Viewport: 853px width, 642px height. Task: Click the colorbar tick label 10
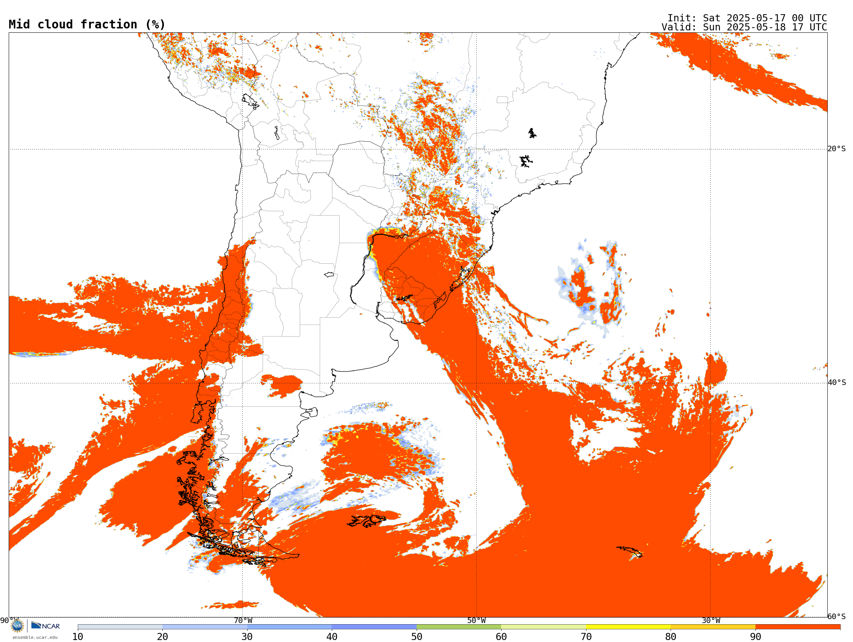(x=78, y=637)
